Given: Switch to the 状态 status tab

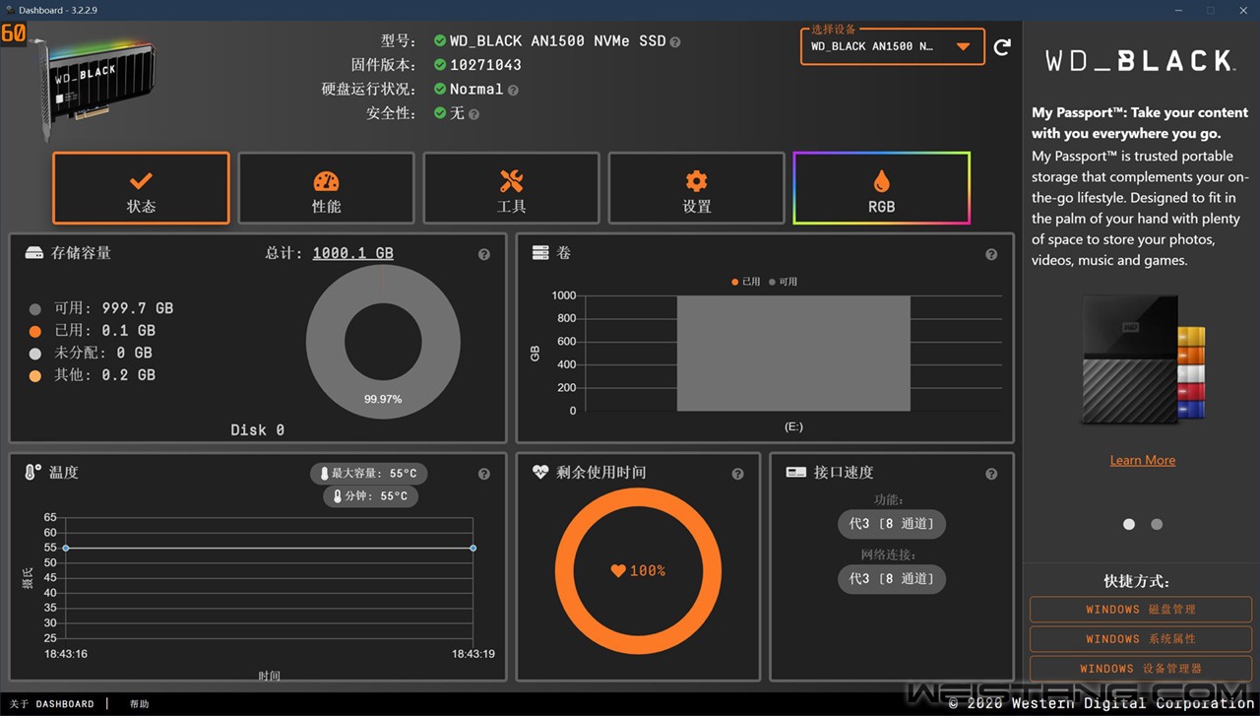Looking at the screenshot, I should point(141,188).
